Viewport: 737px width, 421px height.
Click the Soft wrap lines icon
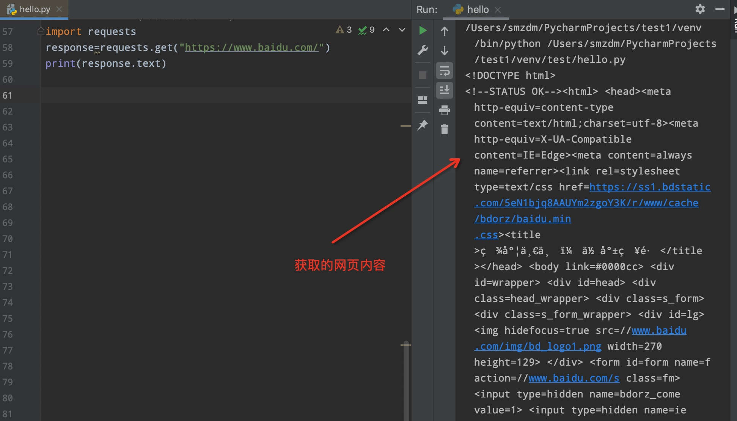(x=444, y=69)
